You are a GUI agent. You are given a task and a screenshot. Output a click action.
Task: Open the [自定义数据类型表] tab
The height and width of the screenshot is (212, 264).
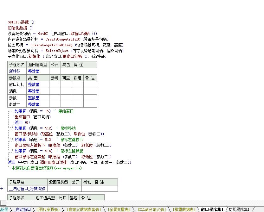[84, 209]
